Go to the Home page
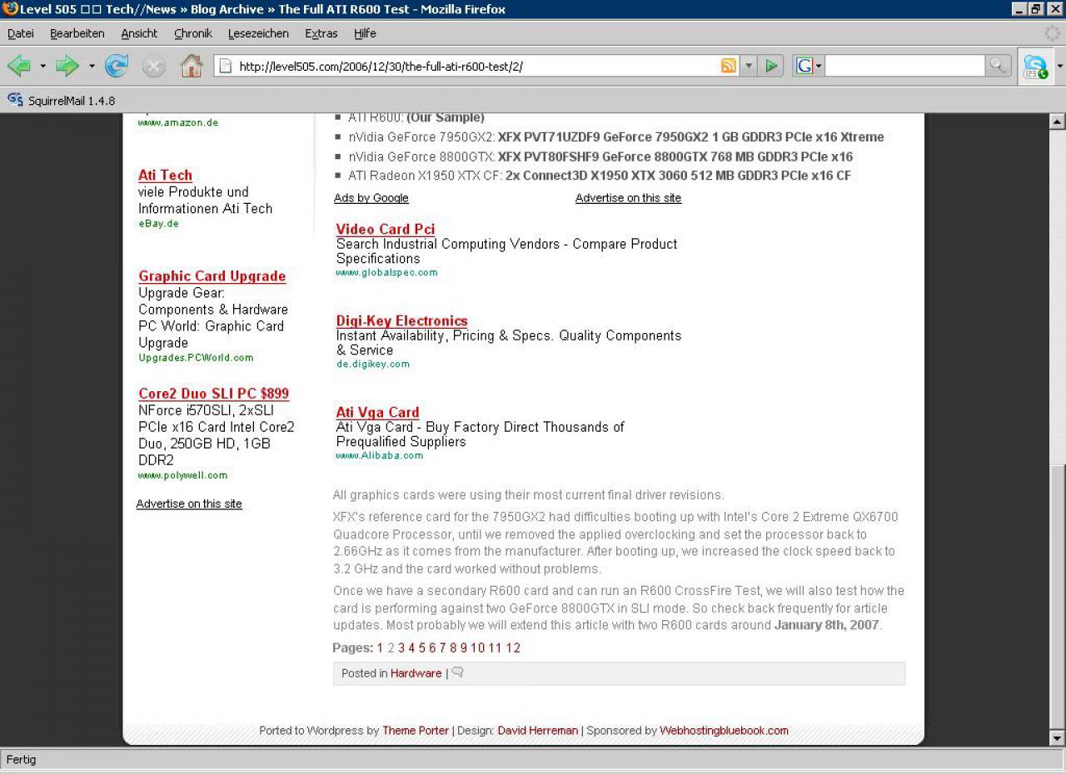Screen dimensions: 1066x774 192,66
